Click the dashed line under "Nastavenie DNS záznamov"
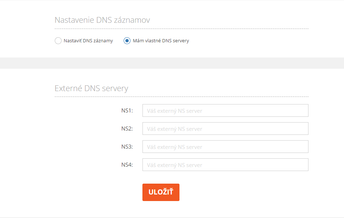The width and height of the screenshot is (344, 218). tap(181, 29)
